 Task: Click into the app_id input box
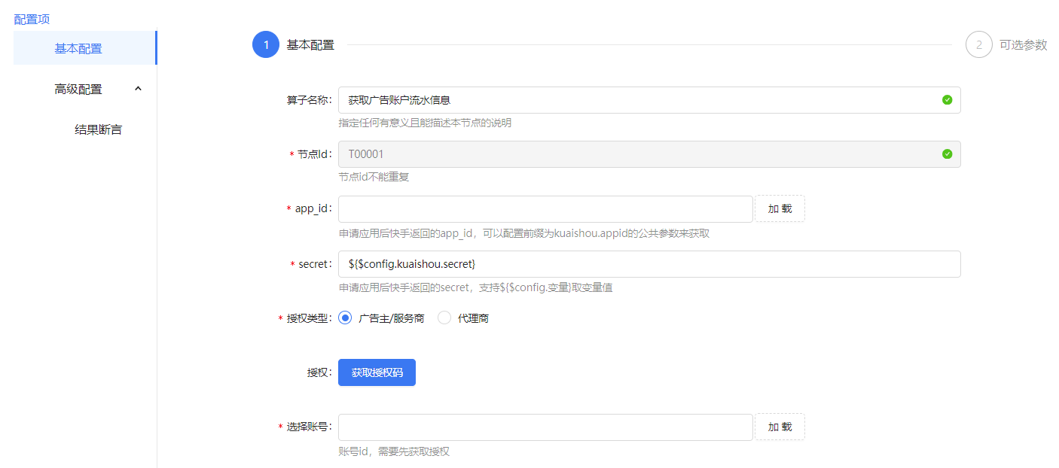tap(545, 209)
